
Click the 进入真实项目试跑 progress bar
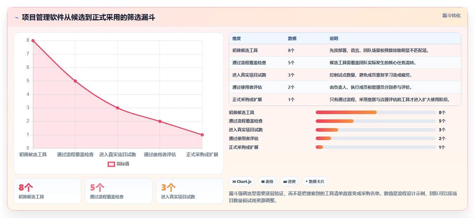(376, 130)
